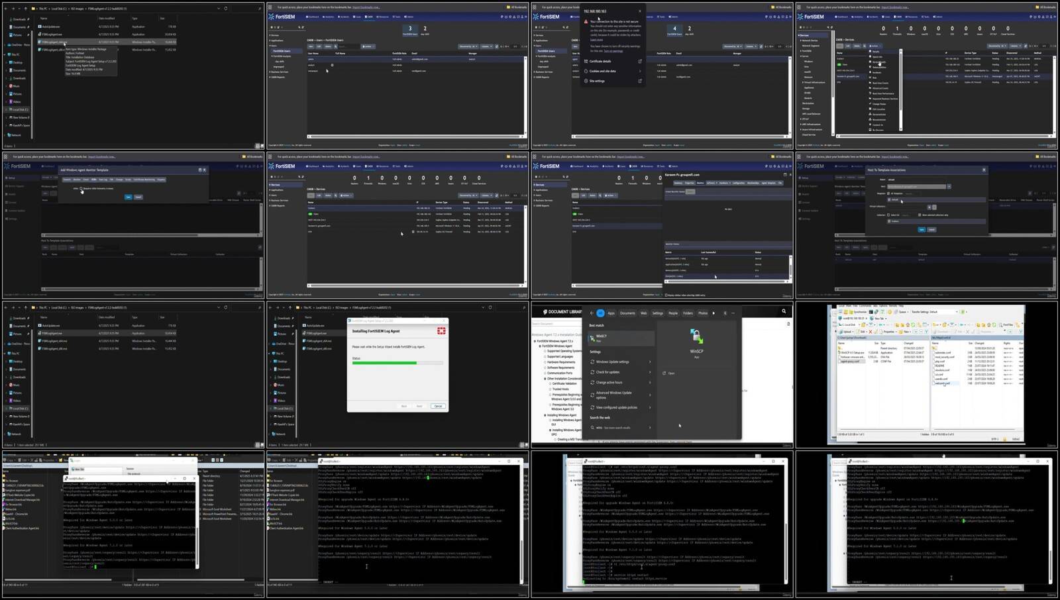Click Music folder icon in Explorer frame with MSI tooltip

(11, 86)
